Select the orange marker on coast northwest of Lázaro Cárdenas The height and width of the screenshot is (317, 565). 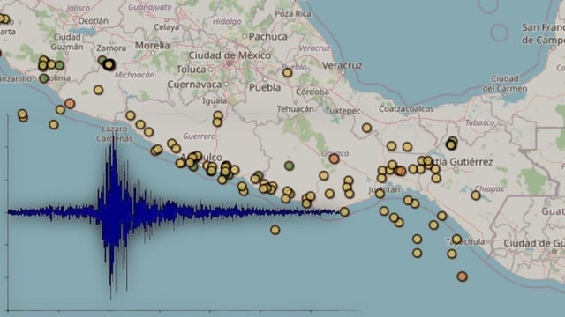70,104
